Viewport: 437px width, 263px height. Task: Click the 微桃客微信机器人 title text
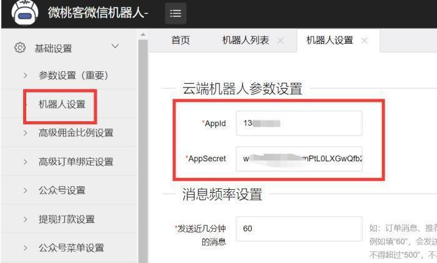click(x=98, y=12)
